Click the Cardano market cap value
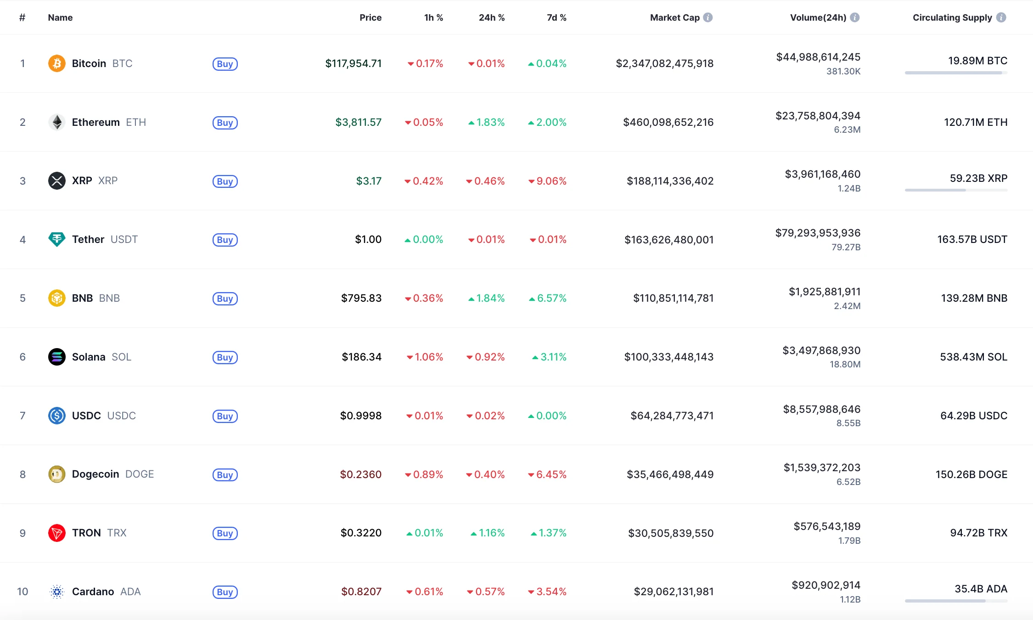Image resolution: width=1033 pixels, height=620 pixels. pos(674,592)
